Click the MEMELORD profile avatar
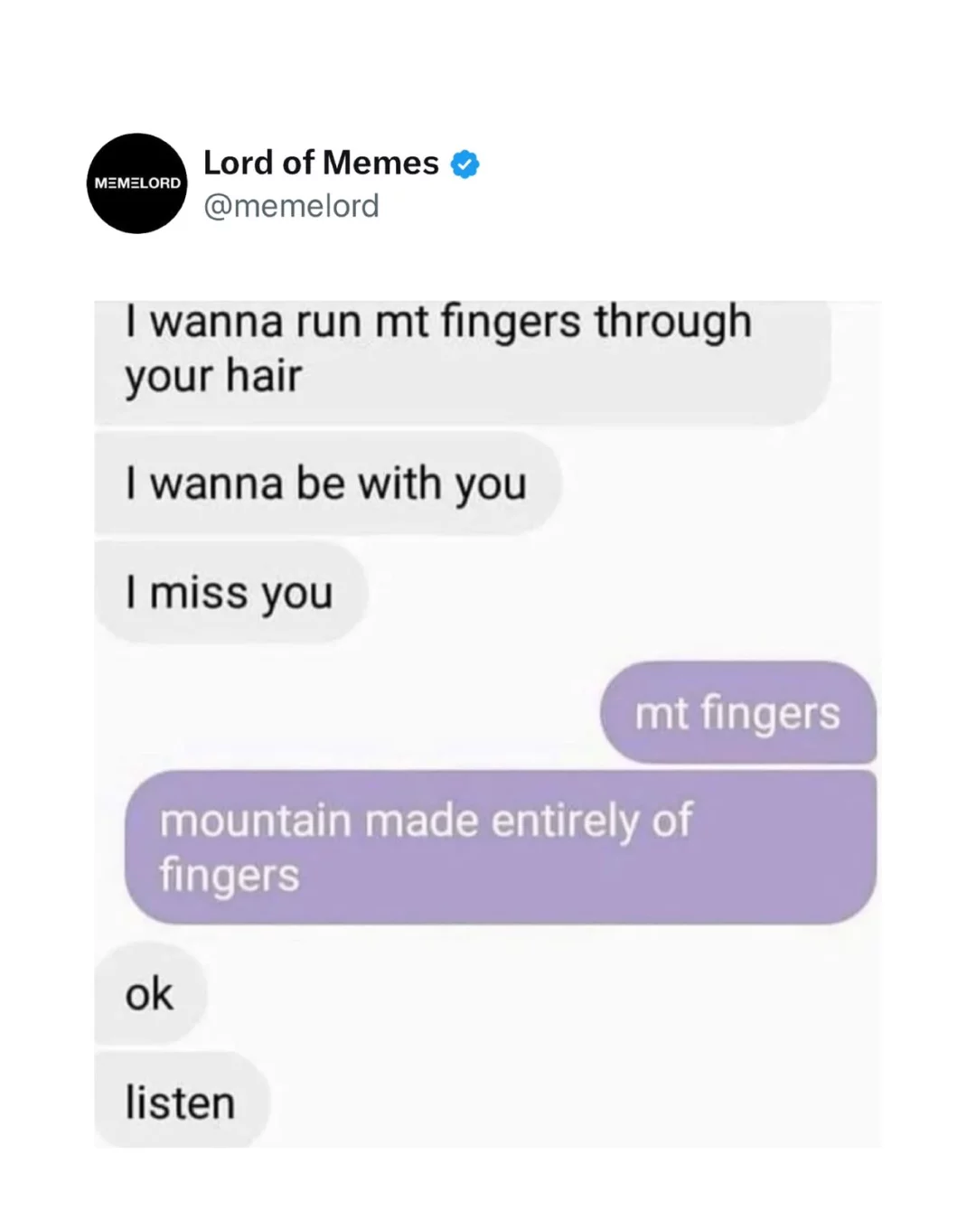This screenshot has width=976, height=1220. point(137,183)
